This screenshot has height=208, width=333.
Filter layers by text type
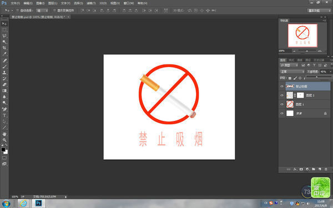[x=314, y=65]
